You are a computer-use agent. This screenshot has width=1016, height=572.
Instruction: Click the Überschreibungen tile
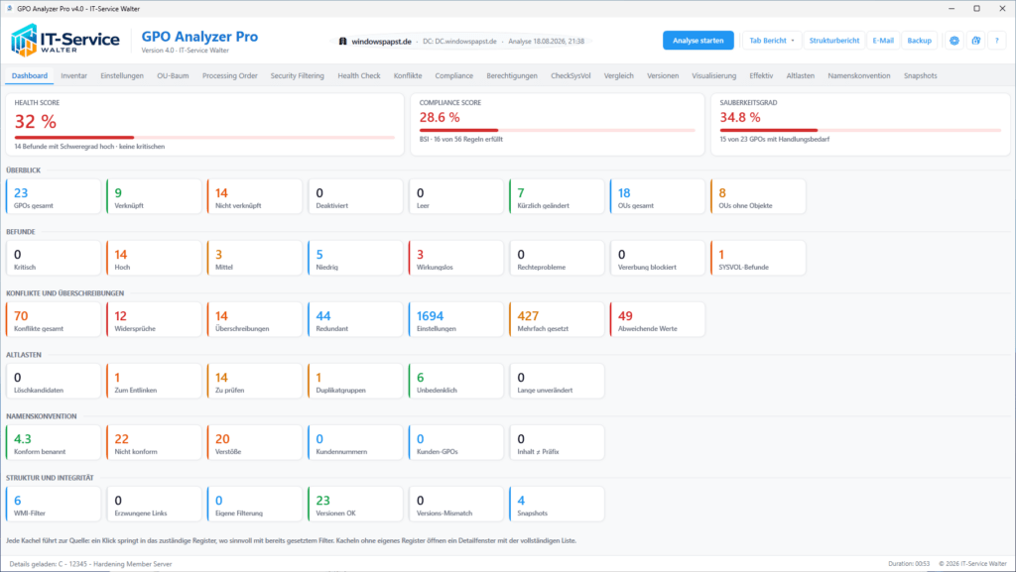tap(255, 319)
